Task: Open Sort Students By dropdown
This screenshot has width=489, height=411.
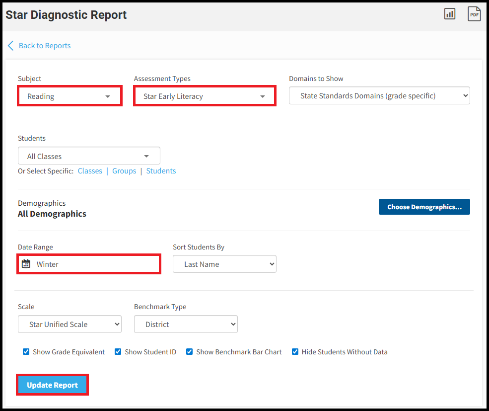Action: [x=224, y=264]
